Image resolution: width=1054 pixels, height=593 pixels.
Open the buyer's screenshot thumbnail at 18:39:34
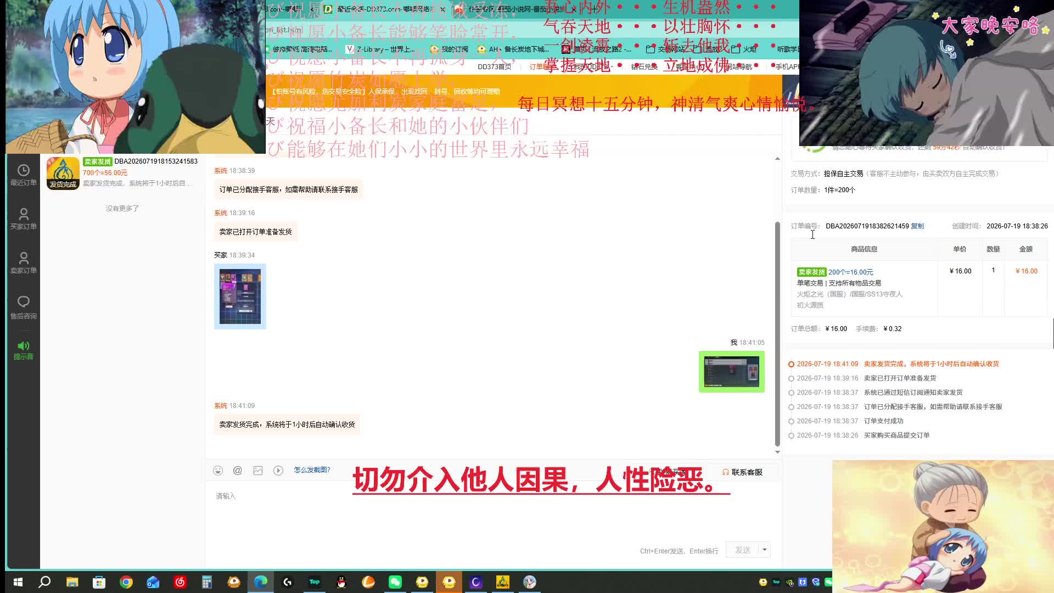click(x=240, y=296)
